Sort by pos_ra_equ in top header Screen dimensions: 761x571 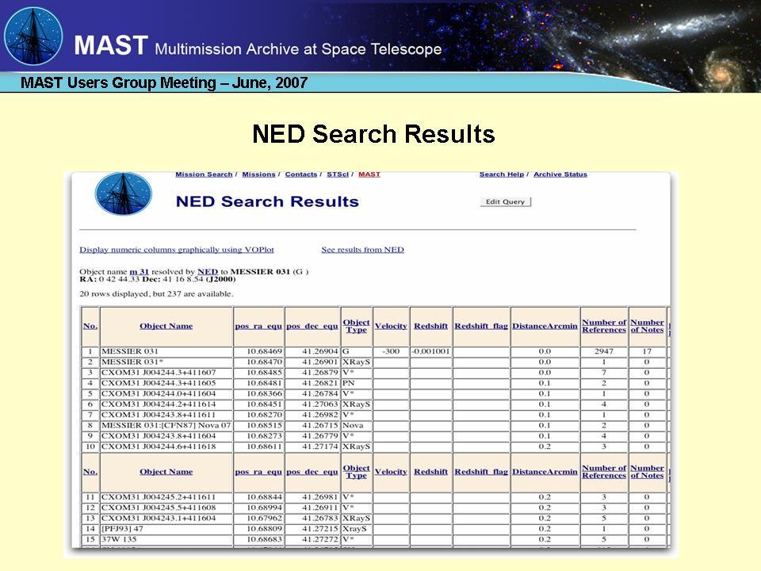pyautogui.click(x=258, y=326)
